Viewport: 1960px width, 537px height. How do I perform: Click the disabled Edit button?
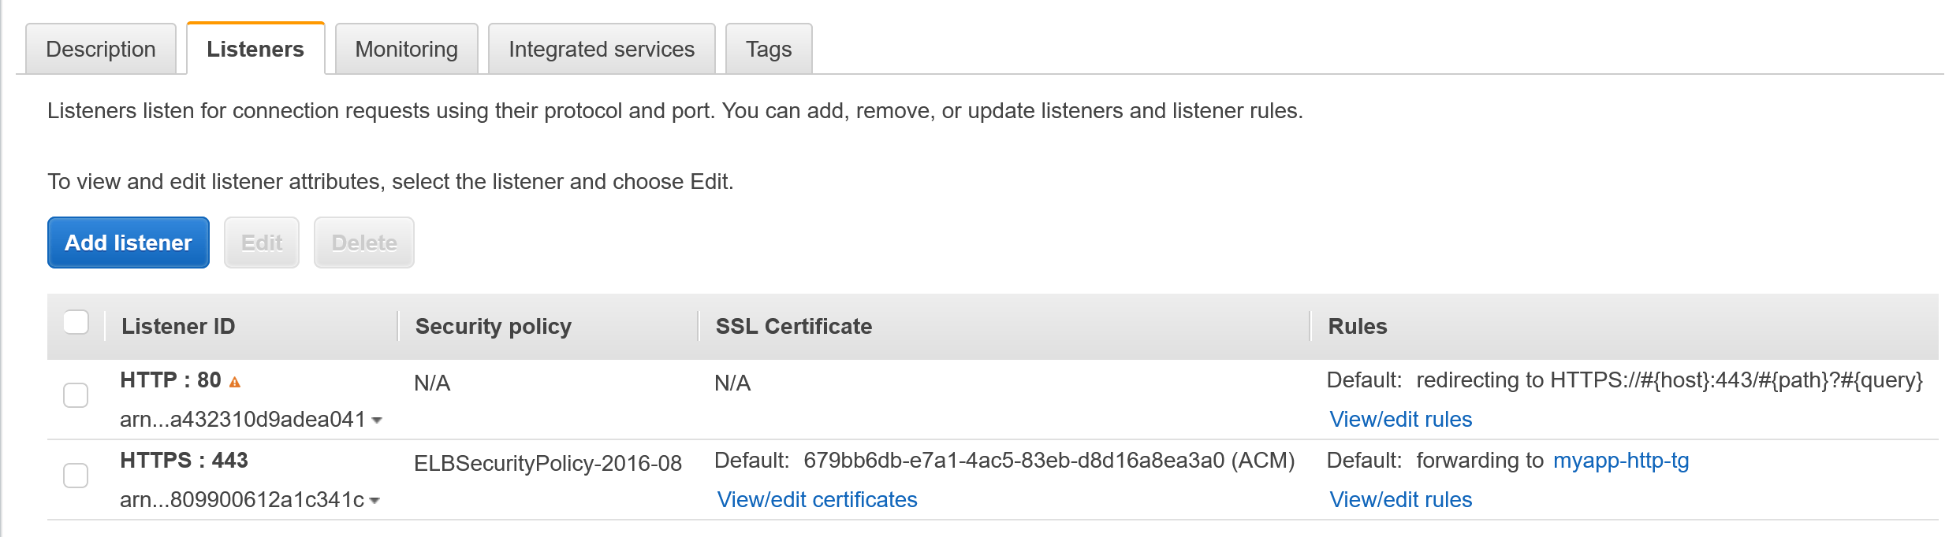[261, 243]
